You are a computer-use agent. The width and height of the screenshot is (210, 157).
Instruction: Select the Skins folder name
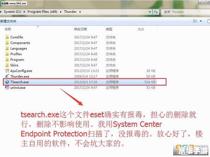pyautogui.click(x=14, y=65)
